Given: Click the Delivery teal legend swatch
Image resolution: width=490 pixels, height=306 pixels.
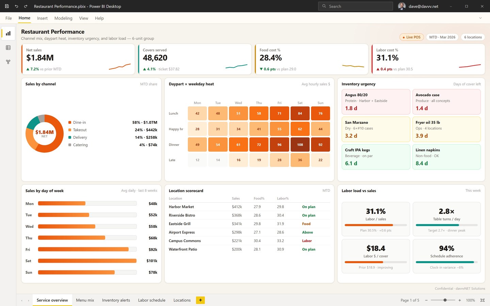Looking at the screenshot, I should tap(70, 137).
